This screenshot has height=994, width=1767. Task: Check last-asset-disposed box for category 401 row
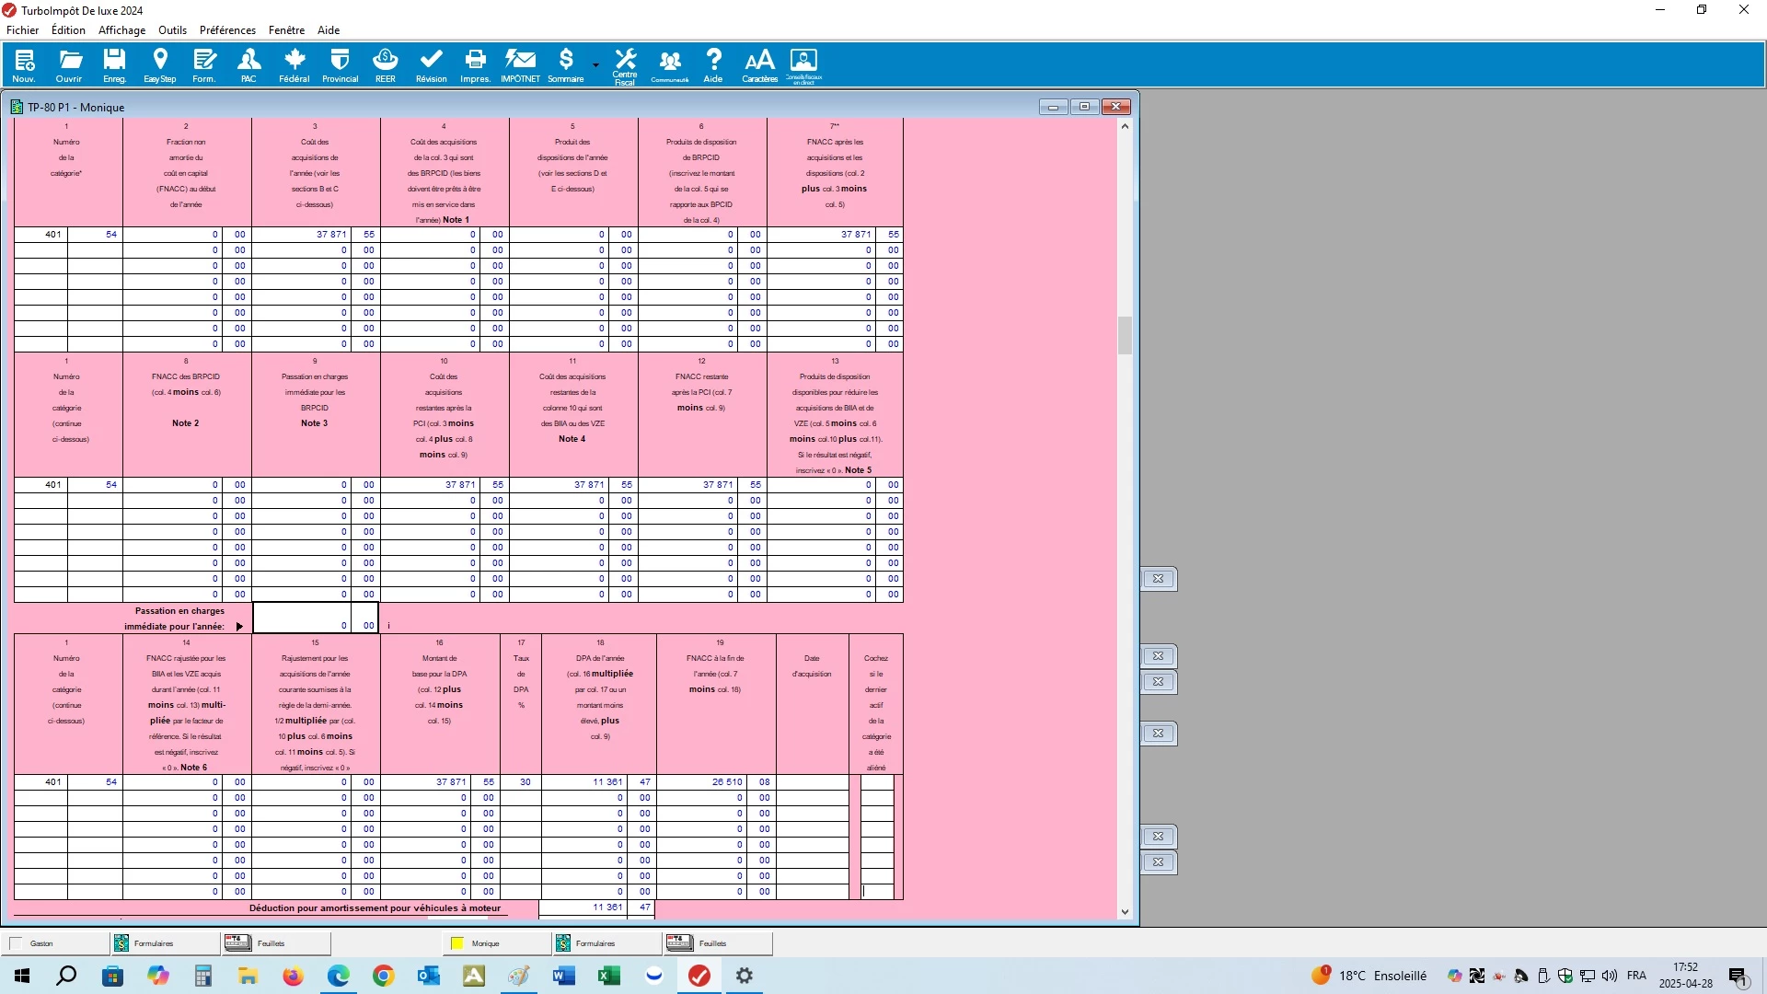(x=876, y=782)
